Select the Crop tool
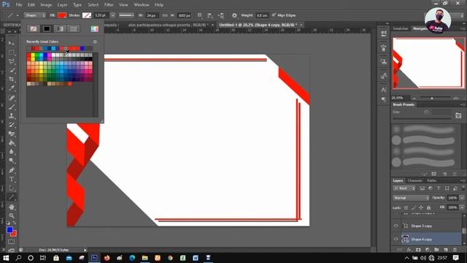The height and width of the screenshot is (263, 467). coord(12,80)
